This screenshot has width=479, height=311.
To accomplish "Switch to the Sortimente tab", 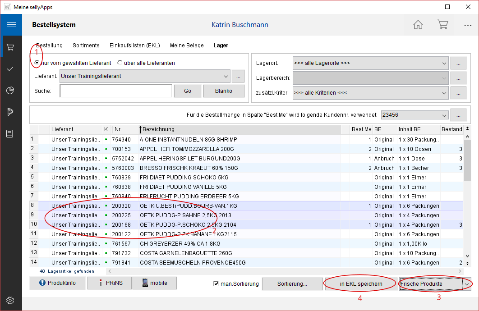I will 86,46.
